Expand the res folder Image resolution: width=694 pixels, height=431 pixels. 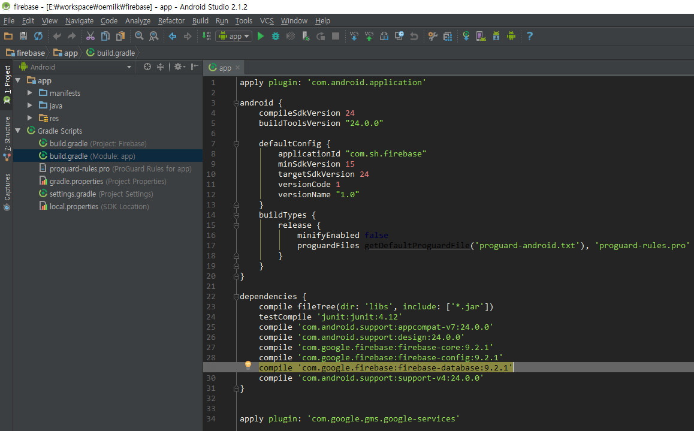29,118
